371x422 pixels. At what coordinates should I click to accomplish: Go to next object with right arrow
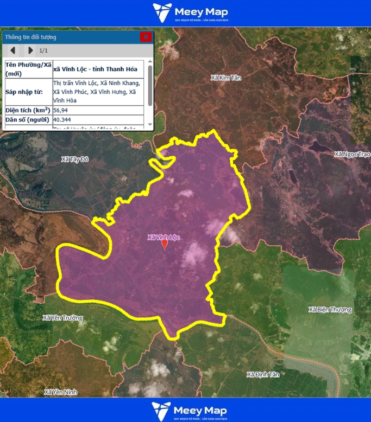tap(30, 50)
